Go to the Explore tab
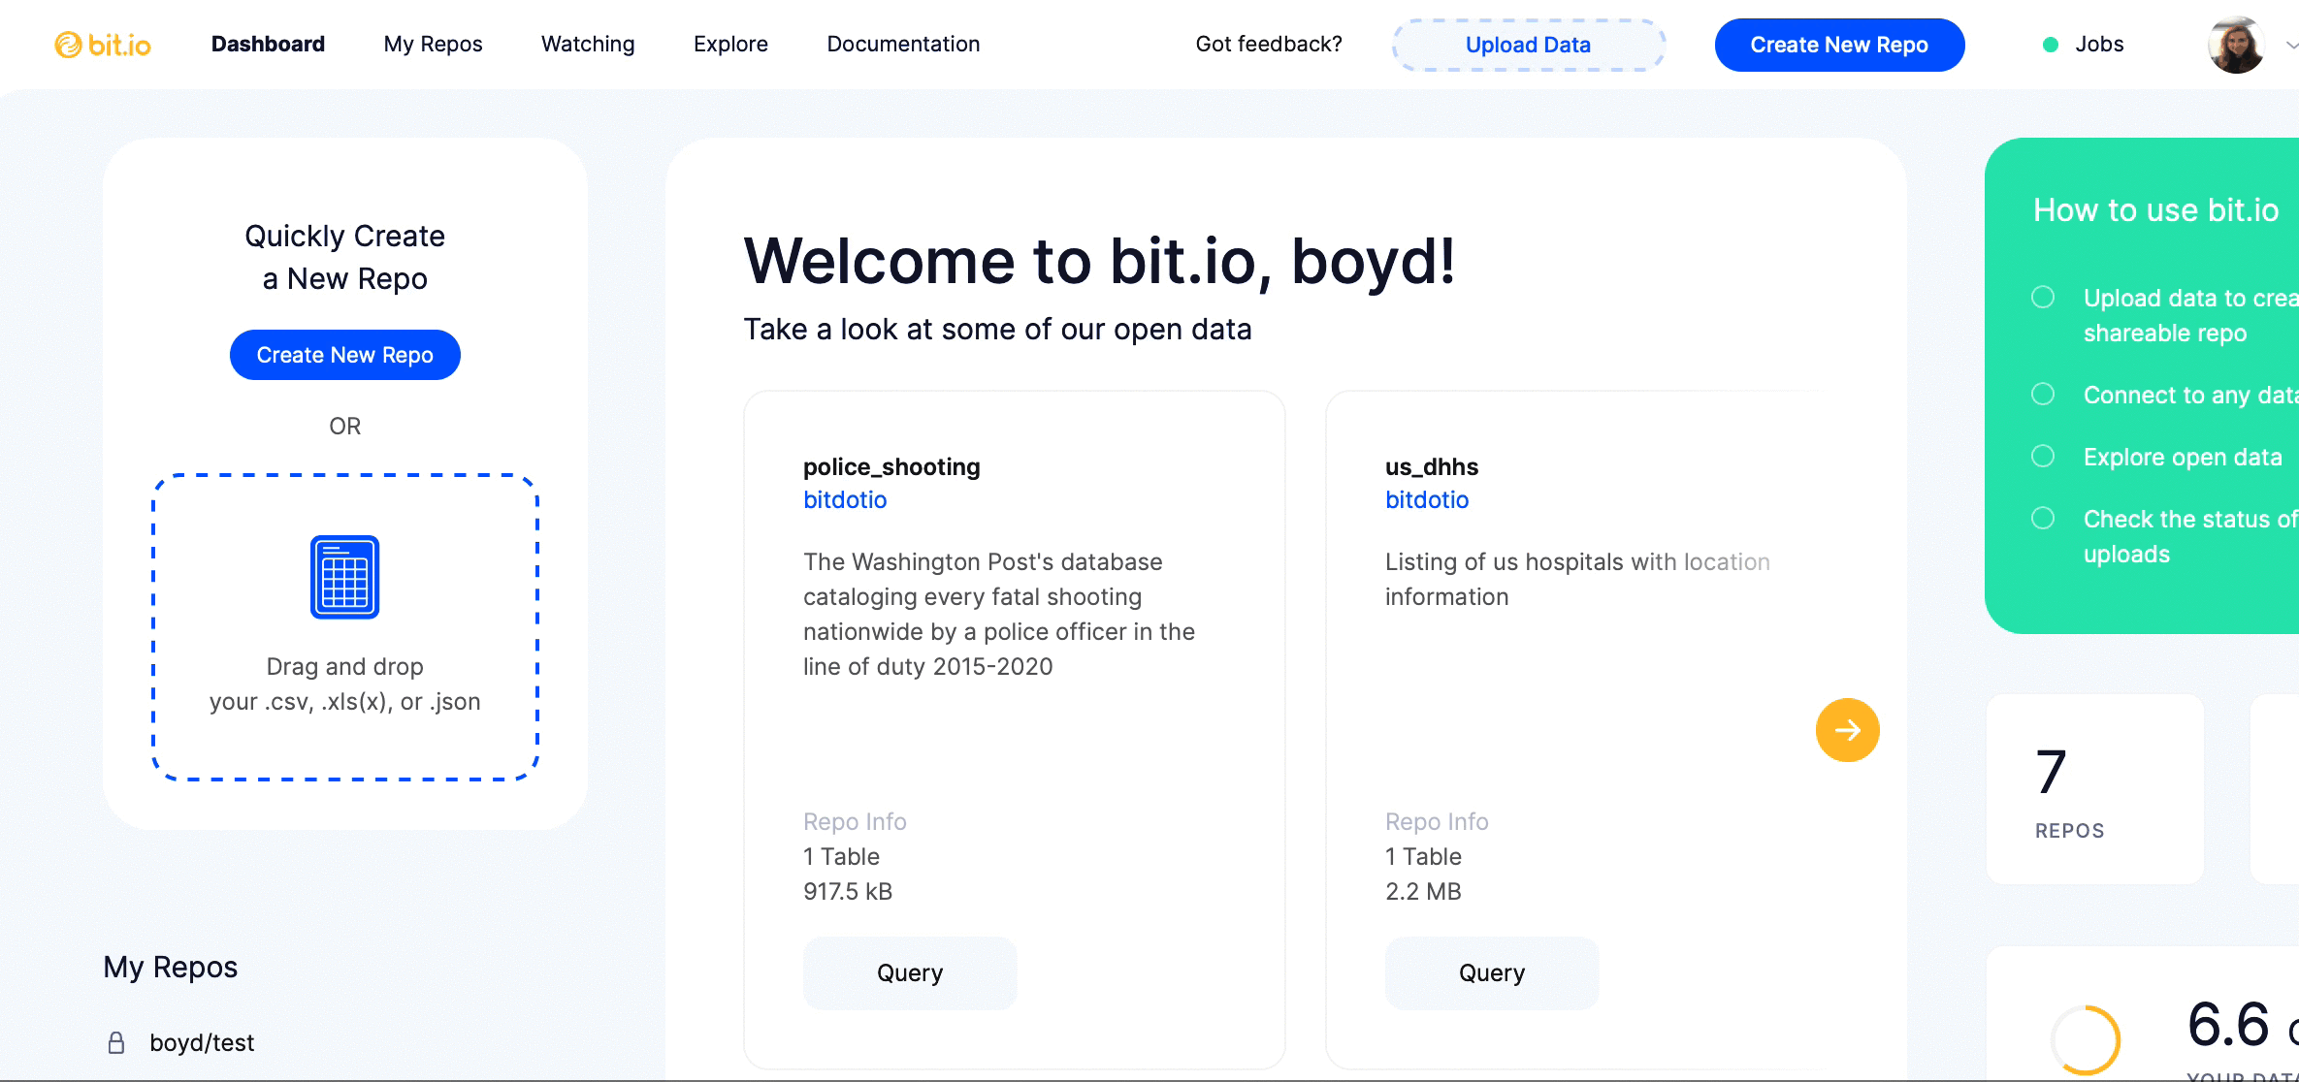The image size is (2299, 1082). pyautogui.click(x=730, y=45)
